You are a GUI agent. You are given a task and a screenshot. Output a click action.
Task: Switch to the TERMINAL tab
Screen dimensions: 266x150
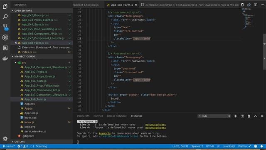point(137,116)
